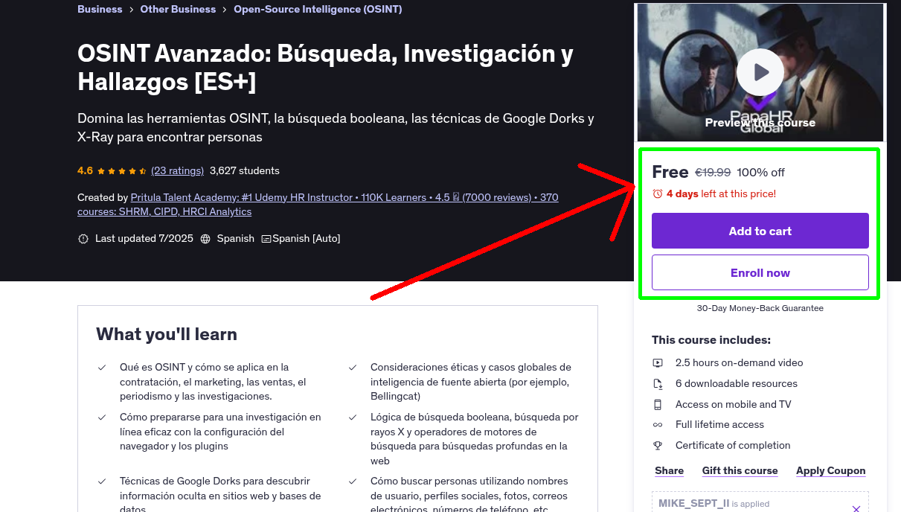The width and height of the screenshot is (901, 512).
Task: Click the '100% off' text
Action: pyautogui.click(x=760, y=173)
